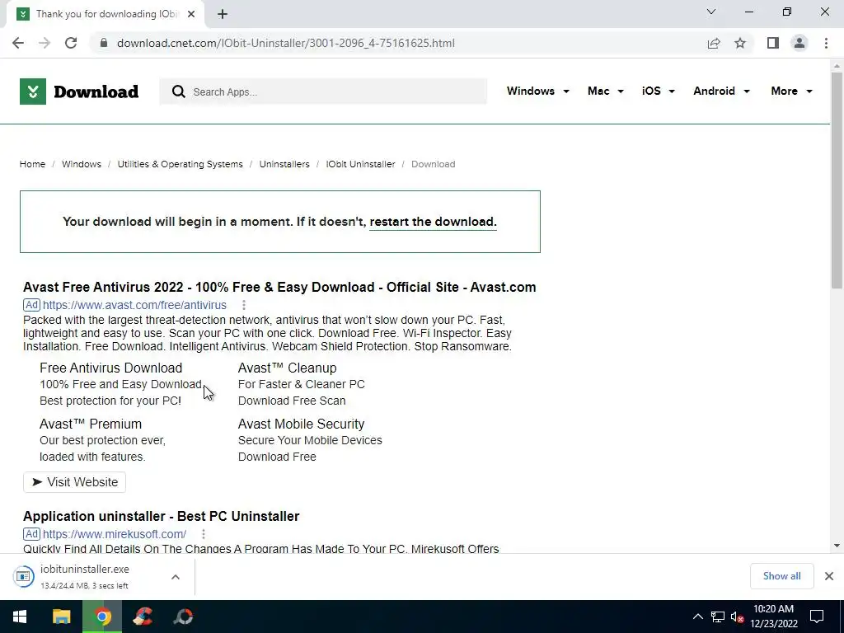Go back using the browser back arrow
Screen dimensions: 844x633
[x=18, y=43]
